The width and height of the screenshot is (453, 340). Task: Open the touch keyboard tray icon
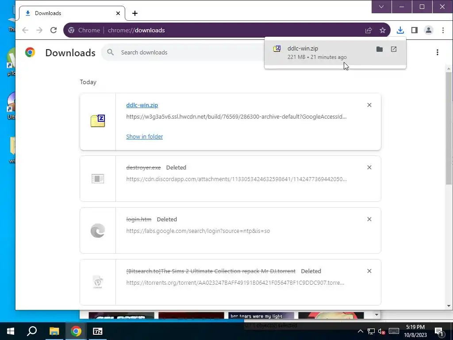[x=394, y=331]
